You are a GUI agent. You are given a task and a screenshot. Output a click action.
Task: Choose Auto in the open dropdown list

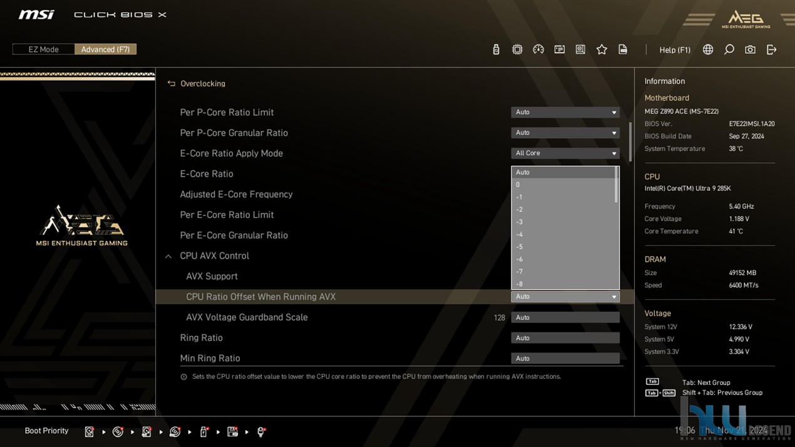coord(563,172)
